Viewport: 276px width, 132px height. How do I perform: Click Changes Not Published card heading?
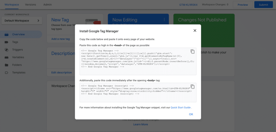202,20
